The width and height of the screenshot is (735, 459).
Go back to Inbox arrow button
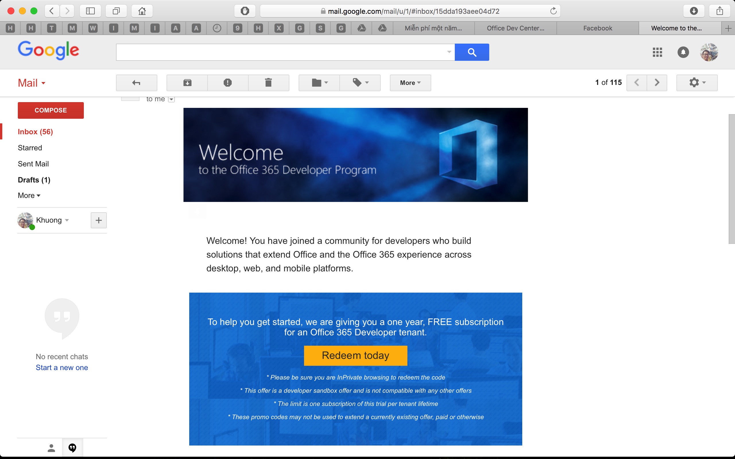pyautogui.click(x=136, y=83)
